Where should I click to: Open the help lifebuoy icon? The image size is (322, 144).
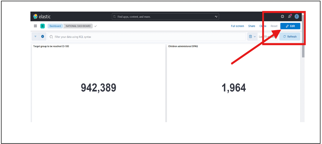(x=282, y=17)
